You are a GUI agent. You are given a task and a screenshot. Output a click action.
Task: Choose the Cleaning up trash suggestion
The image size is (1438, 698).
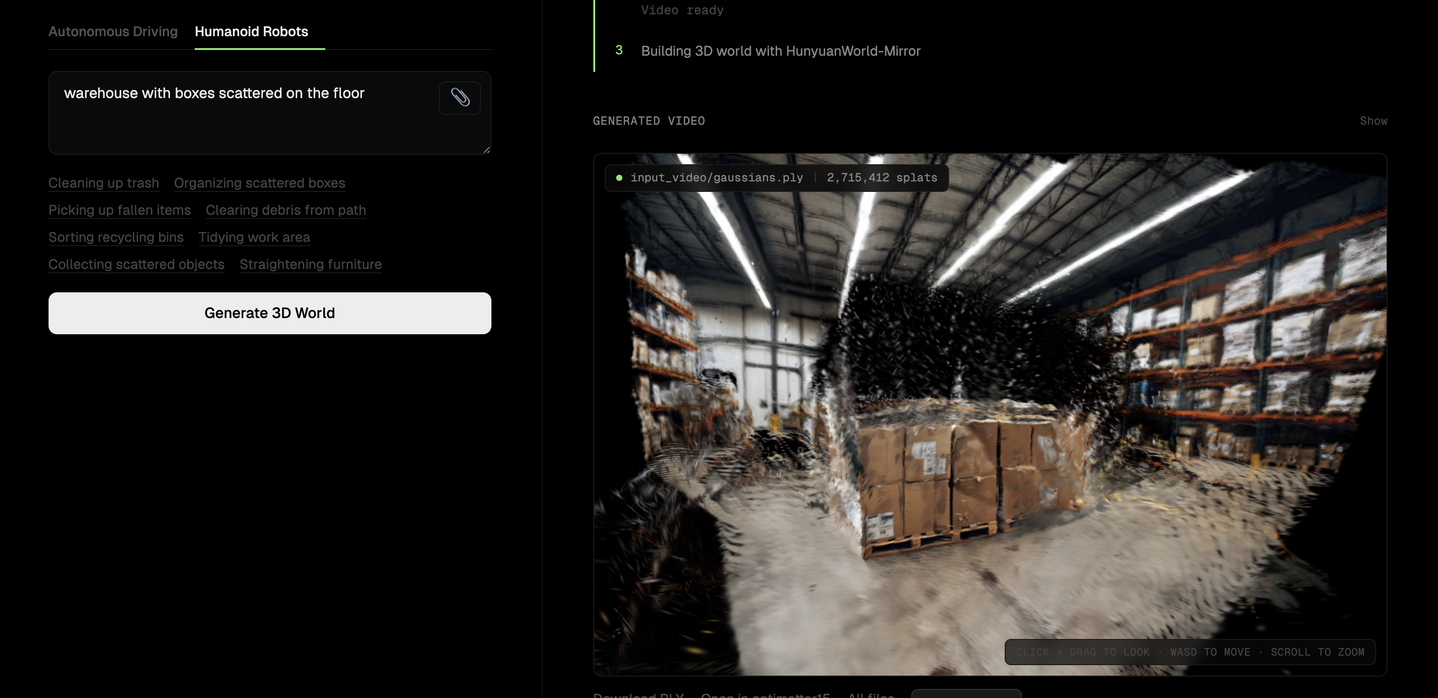103,183
